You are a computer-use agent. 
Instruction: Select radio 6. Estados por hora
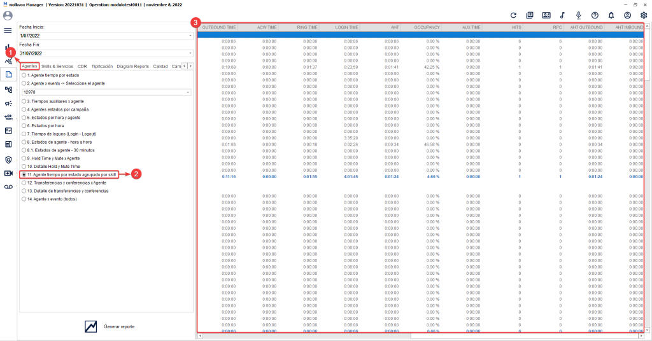click(x=24, y=126)
